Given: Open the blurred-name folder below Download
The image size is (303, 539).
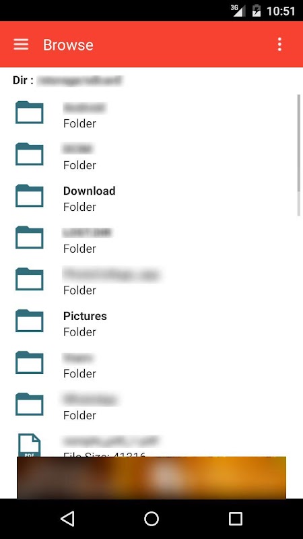Looking at the screenshot, I should 151,240.
